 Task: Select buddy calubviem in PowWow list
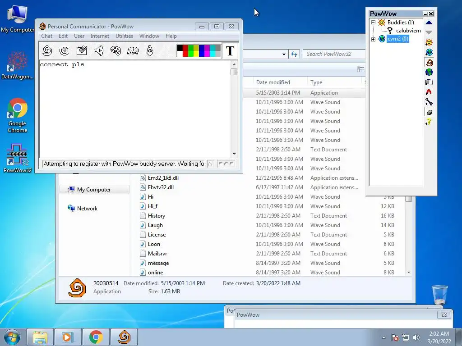click(x=408, y=31)
